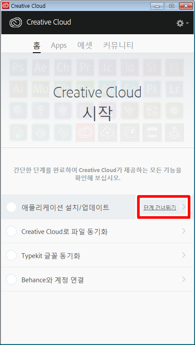
Task: Select the 커뮤니티 tab
Action: point(118,45)
